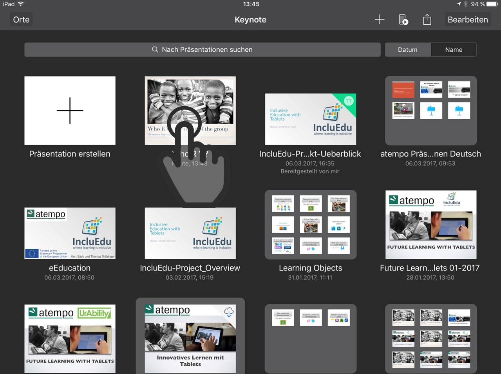
Task: Tap the battery icon in the status bar
Action: click(492, 4)
